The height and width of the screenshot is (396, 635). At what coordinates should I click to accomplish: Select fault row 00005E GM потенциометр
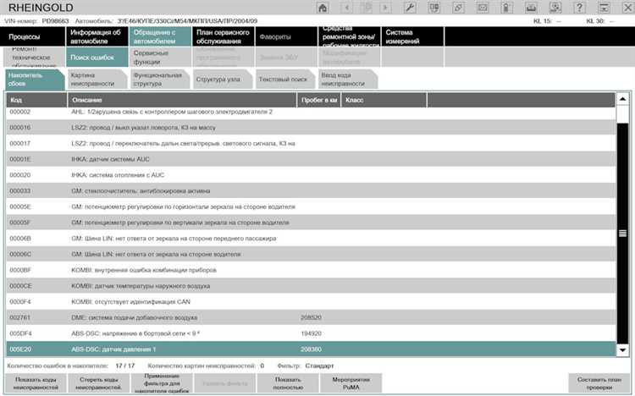click(x=311, y=206)
